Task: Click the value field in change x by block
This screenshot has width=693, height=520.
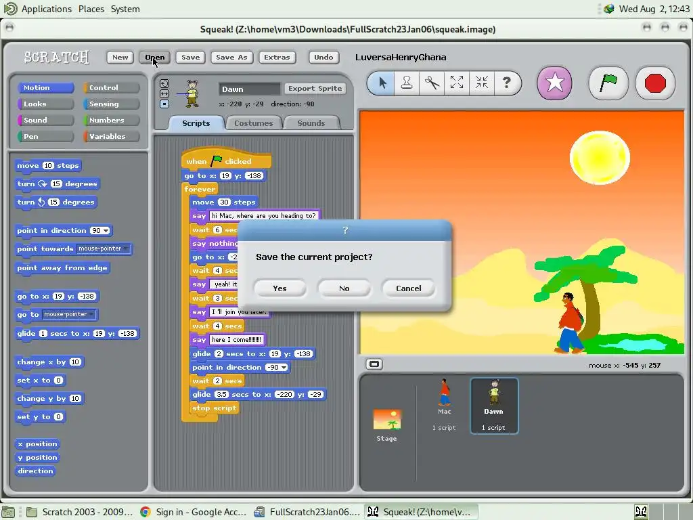Action: (x=75, y=362)
